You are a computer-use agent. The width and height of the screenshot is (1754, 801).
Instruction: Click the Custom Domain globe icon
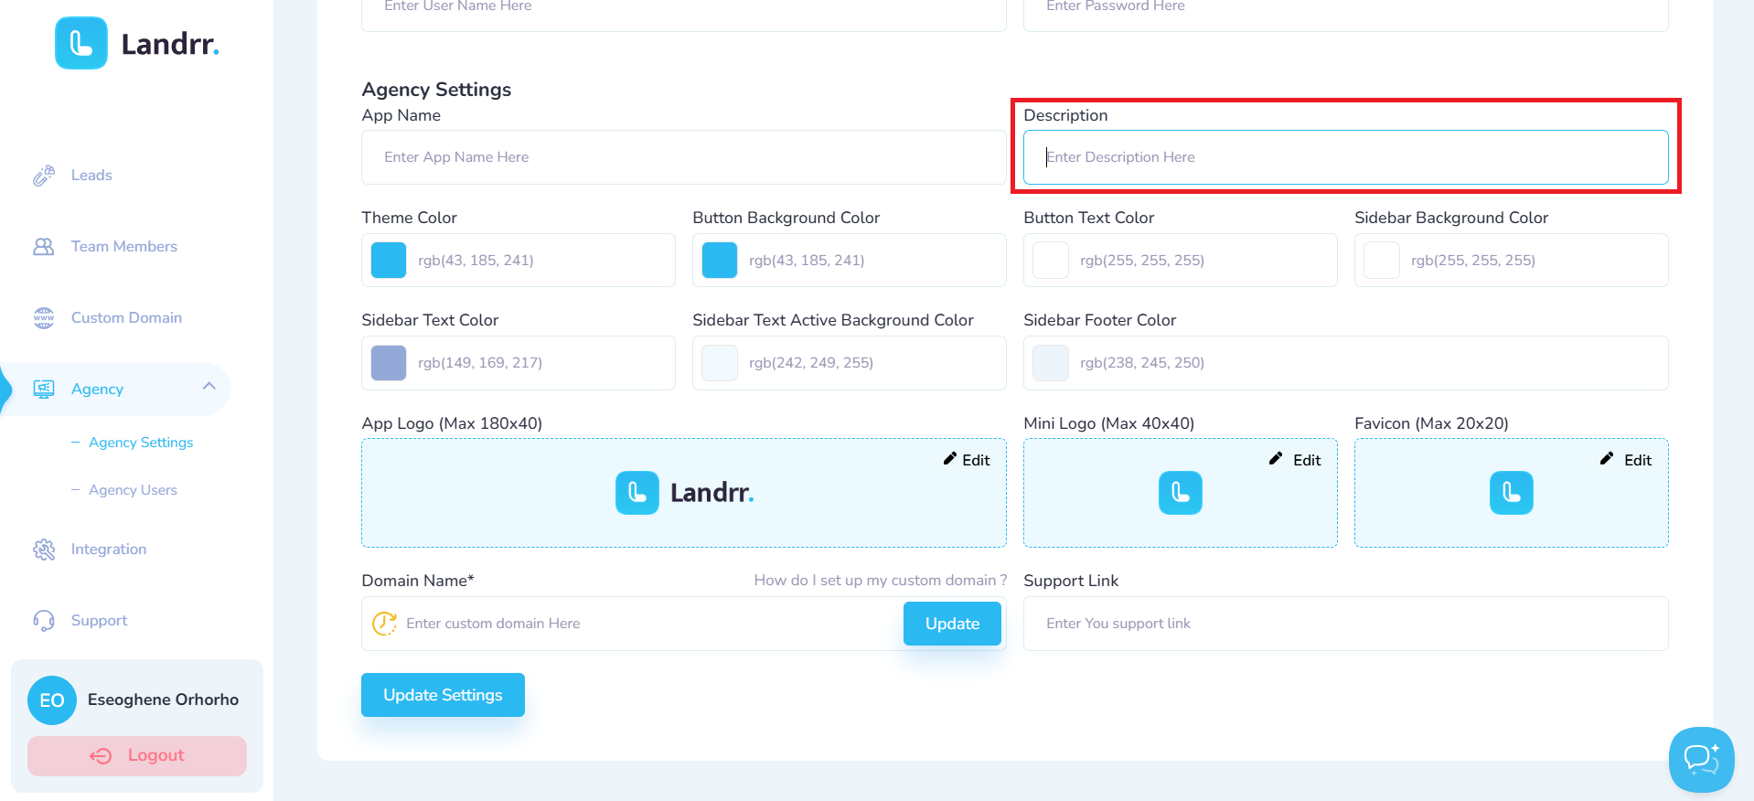pos(44,318)
